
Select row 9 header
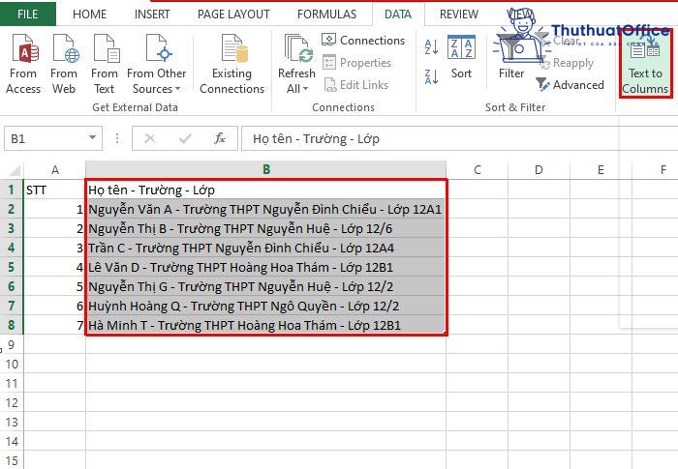[x=12, y=344]
